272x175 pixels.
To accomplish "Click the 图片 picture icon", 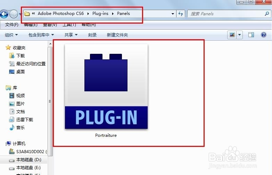I will tap(12, 104).
